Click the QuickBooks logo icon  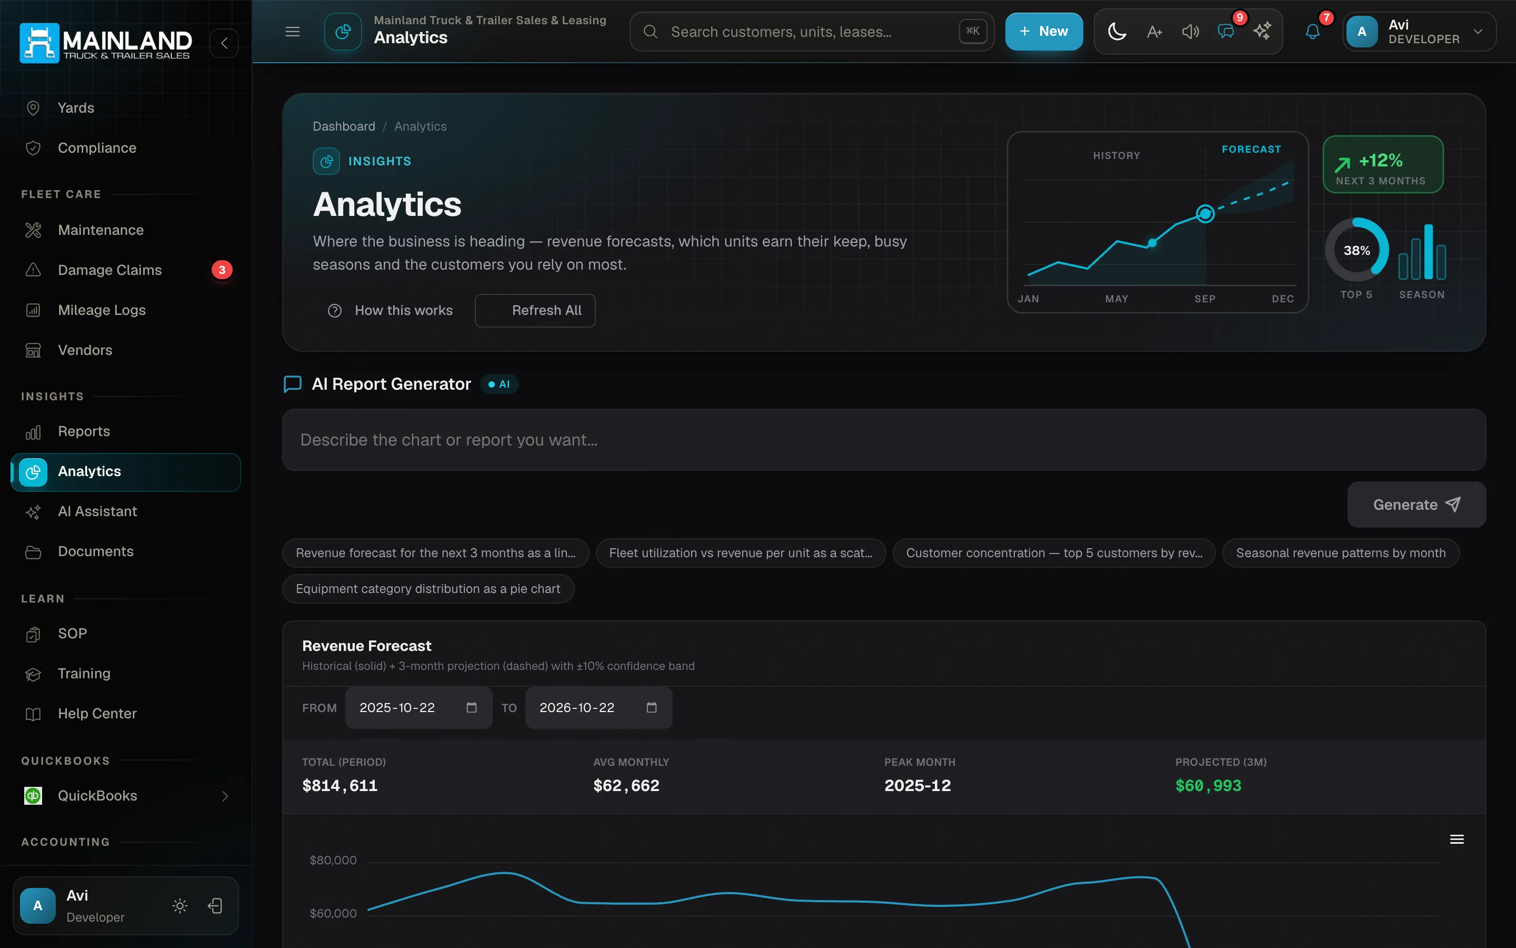click(33, 796)
